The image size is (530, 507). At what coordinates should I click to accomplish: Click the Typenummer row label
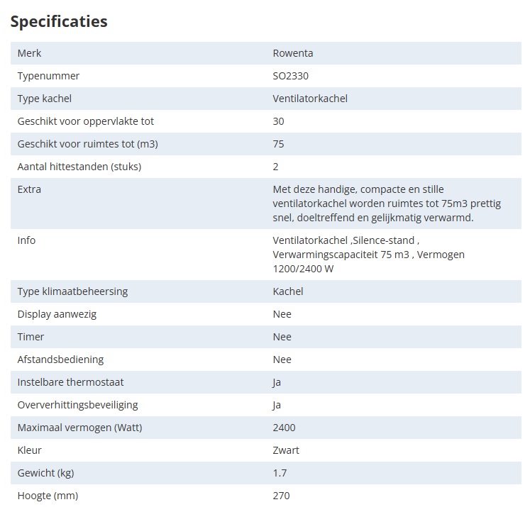pos(48,76)
